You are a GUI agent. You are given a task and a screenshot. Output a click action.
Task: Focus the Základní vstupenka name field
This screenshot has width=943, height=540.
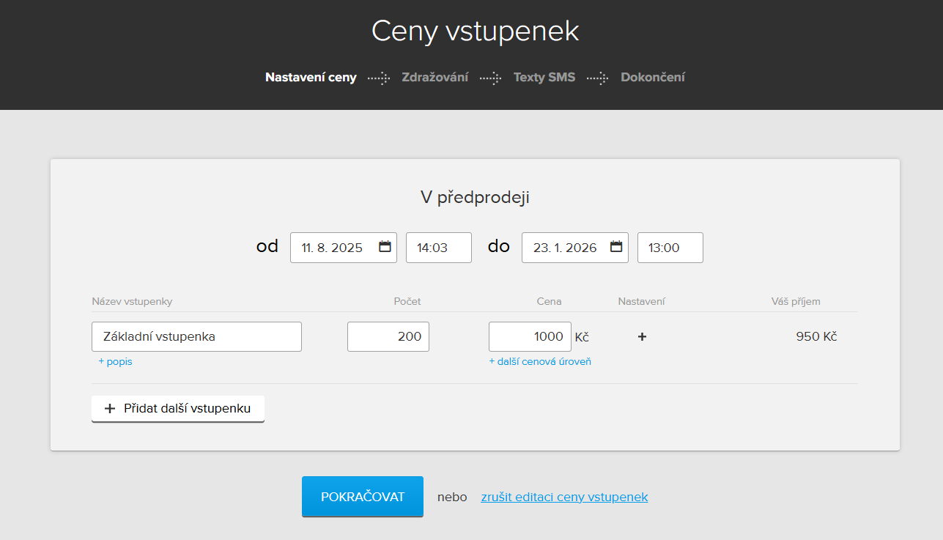tap(196, 337)
